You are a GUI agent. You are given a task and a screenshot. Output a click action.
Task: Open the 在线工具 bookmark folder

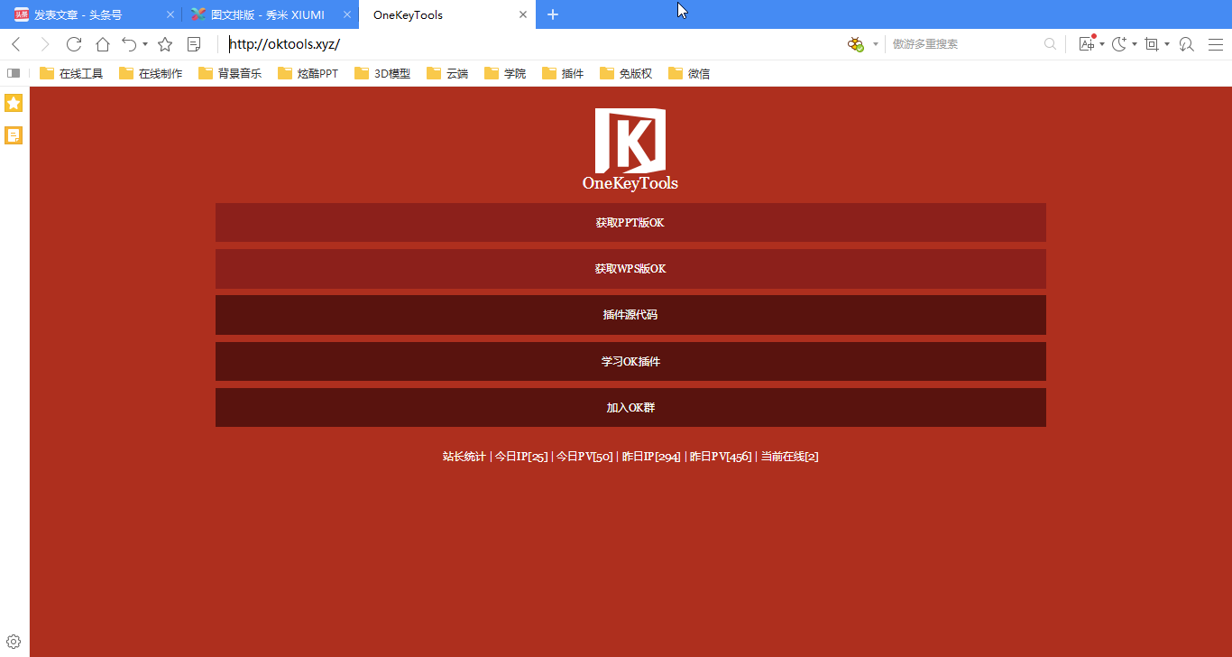coord(71,73)
